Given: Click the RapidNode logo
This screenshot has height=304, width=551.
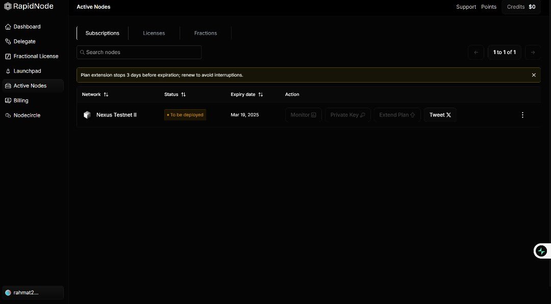Looking at the screenshot, I should tap(29, 6).
